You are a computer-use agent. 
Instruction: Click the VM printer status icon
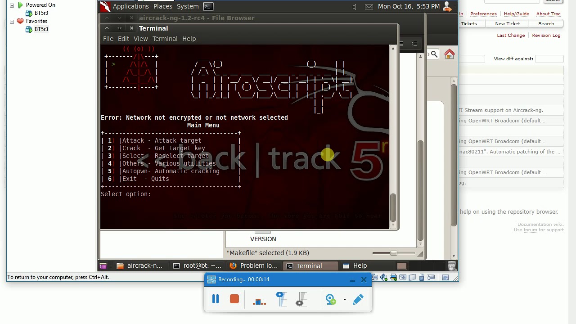[x=393, y=278]
